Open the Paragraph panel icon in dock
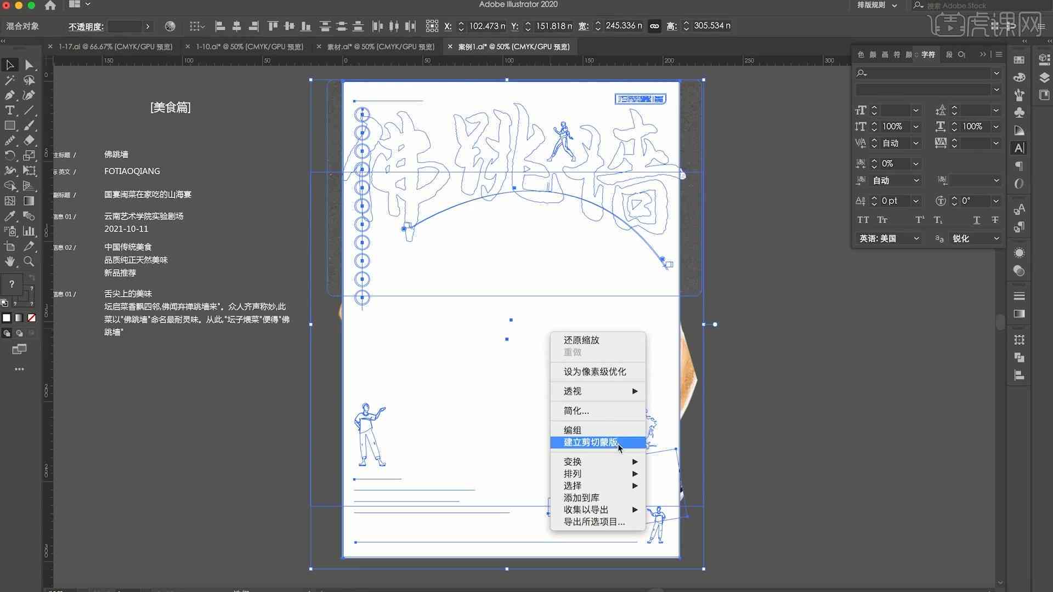1053x592 pixels. (x=1020, y=166)
